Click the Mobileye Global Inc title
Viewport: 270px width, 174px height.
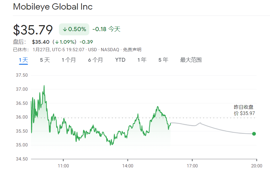(x=53, y=7)
